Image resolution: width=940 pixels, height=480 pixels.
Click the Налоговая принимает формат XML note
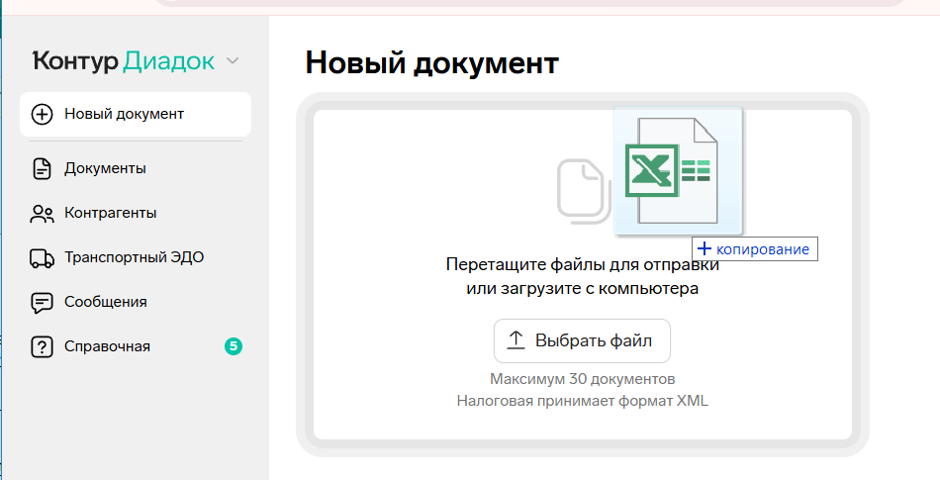pos(582,401)
